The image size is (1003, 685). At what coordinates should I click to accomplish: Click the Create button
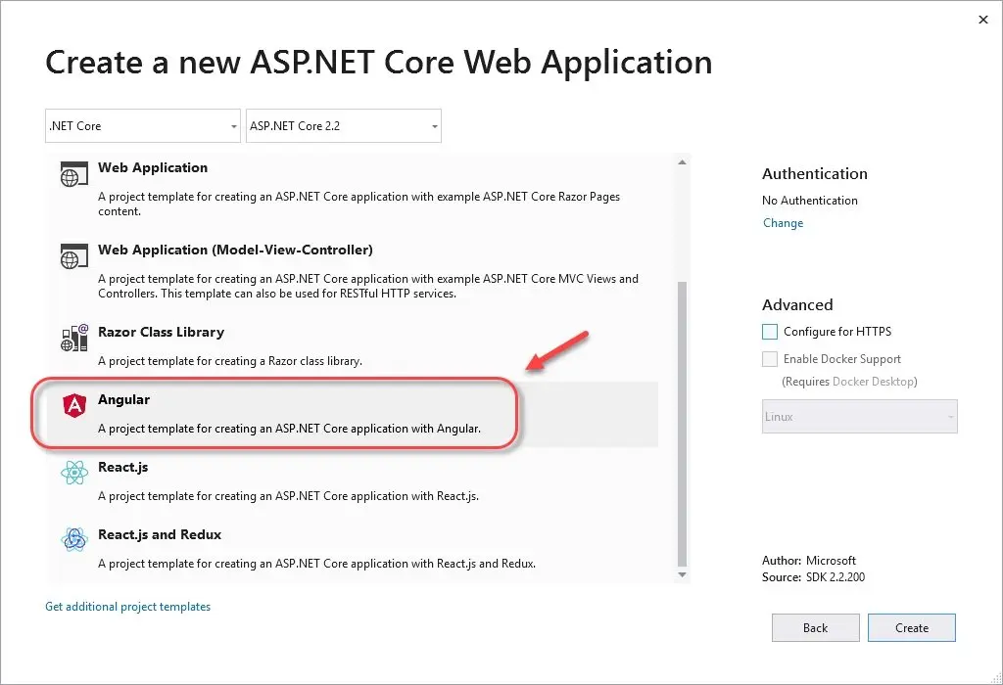(912, 628)
